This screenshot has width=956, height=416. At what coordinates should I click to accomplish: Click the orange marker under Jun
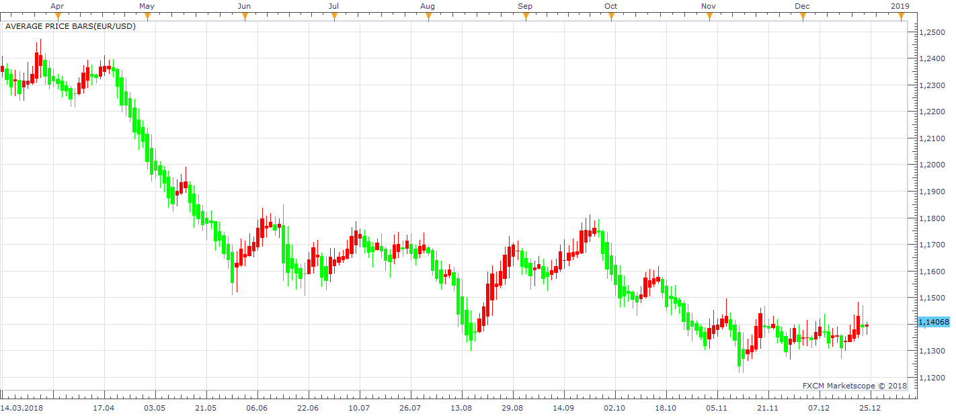pos(245,17)
